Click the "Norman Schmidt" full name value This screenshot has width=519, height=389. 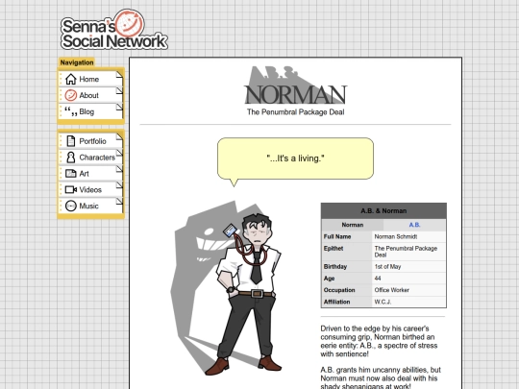396,236
